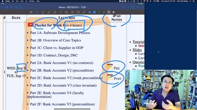The width and height of the screenshot is (197, 110).
Task: Go back with the left chevron
Action: point(2,7)
